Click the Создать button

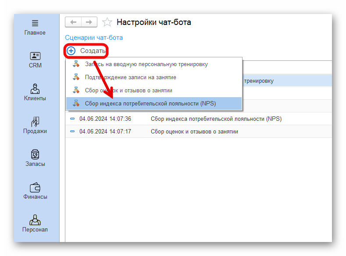point(86,51)
